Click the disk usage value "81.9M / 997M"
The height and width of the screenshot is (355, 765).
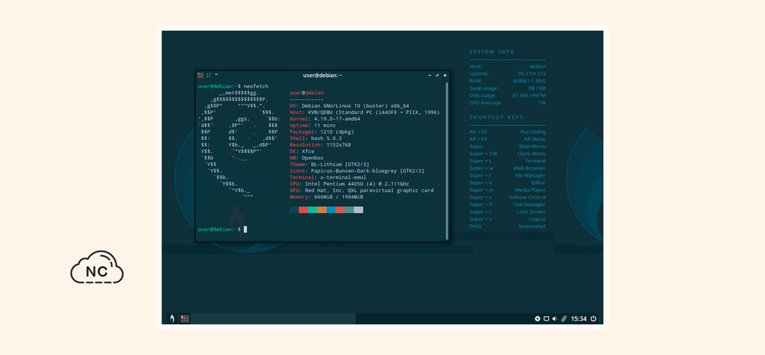coord(528,95)
